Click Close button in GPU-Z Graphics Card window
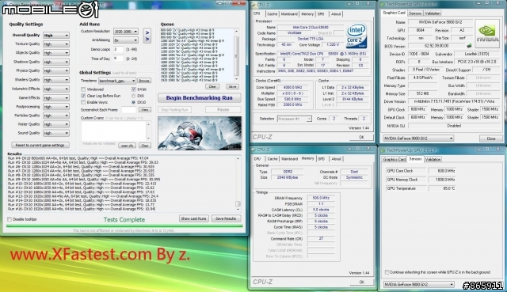The image size is (507, 292). pos(491,138)
